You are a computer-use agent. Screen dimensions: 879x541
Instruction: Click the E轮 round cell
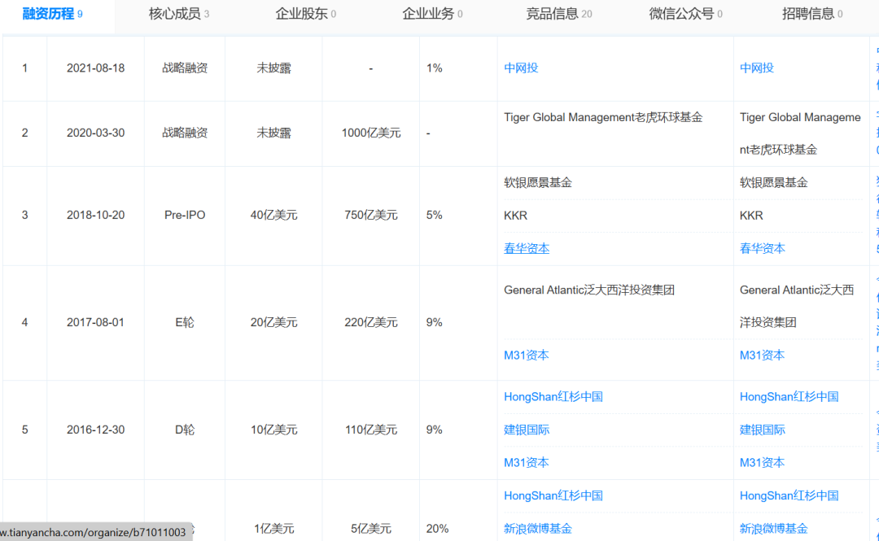pyautogui.click(x=185, y=322)
